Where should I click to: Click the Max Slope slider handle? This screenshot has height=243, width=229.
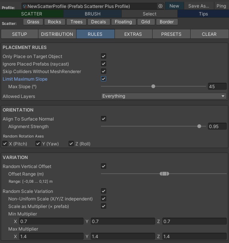(153, 86)
